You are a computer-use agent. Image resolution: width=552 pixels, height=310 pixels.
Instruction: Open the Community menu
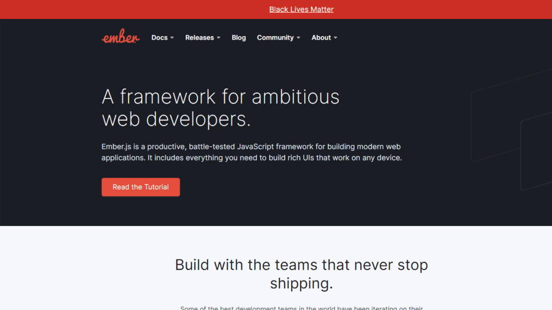pyautogui.click(x=275, y=38)
